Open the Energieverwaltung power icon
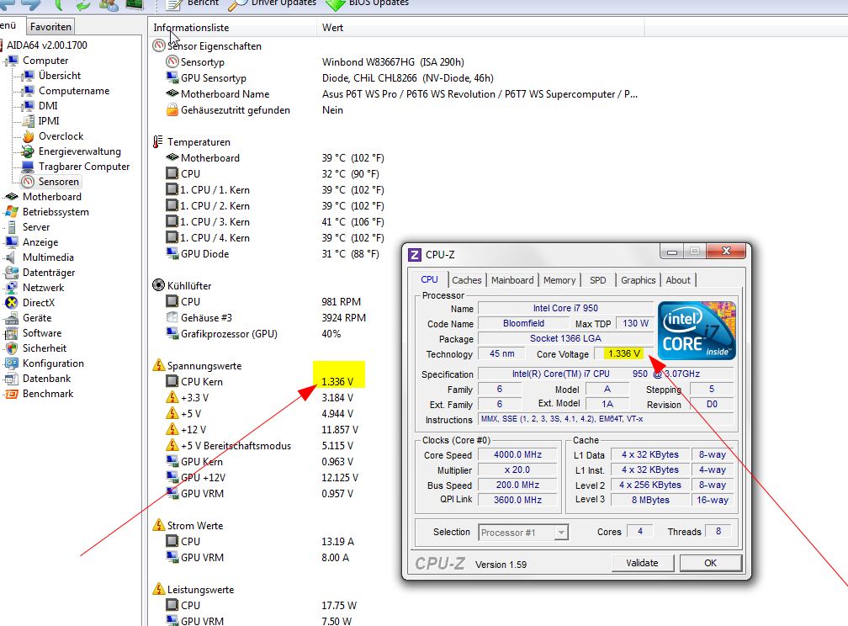 pos(28,151)
